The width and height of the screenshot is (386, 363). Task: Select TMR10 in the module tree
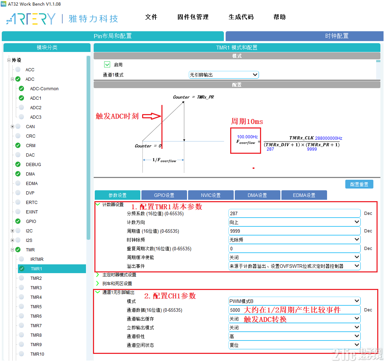tap(37, 354)
